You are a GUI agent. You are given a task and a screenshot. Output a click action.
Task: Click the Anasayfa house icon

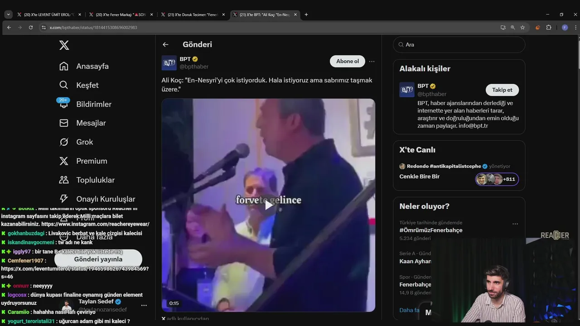click(x=64, y=66)
